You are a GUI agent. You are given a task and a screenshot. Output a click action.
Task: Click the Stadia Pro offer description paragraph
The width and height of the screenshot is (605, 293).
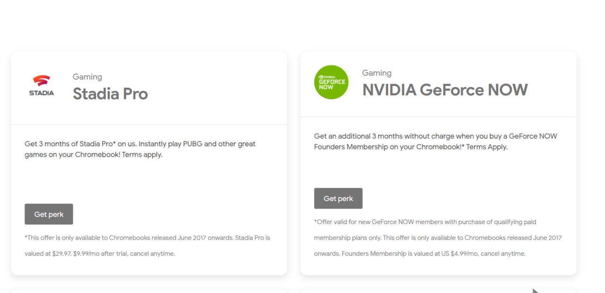[x=140, y=149]
